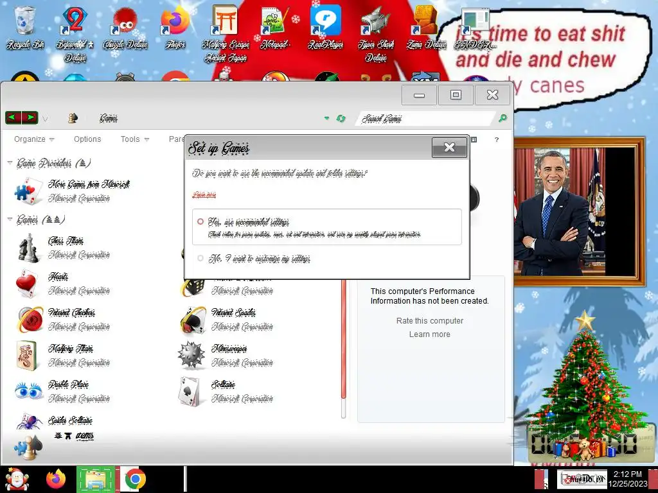Screen dimensions: 658x493
Task: Click the framed Obama portrait desktop gadget
Action: click(579, 212)
